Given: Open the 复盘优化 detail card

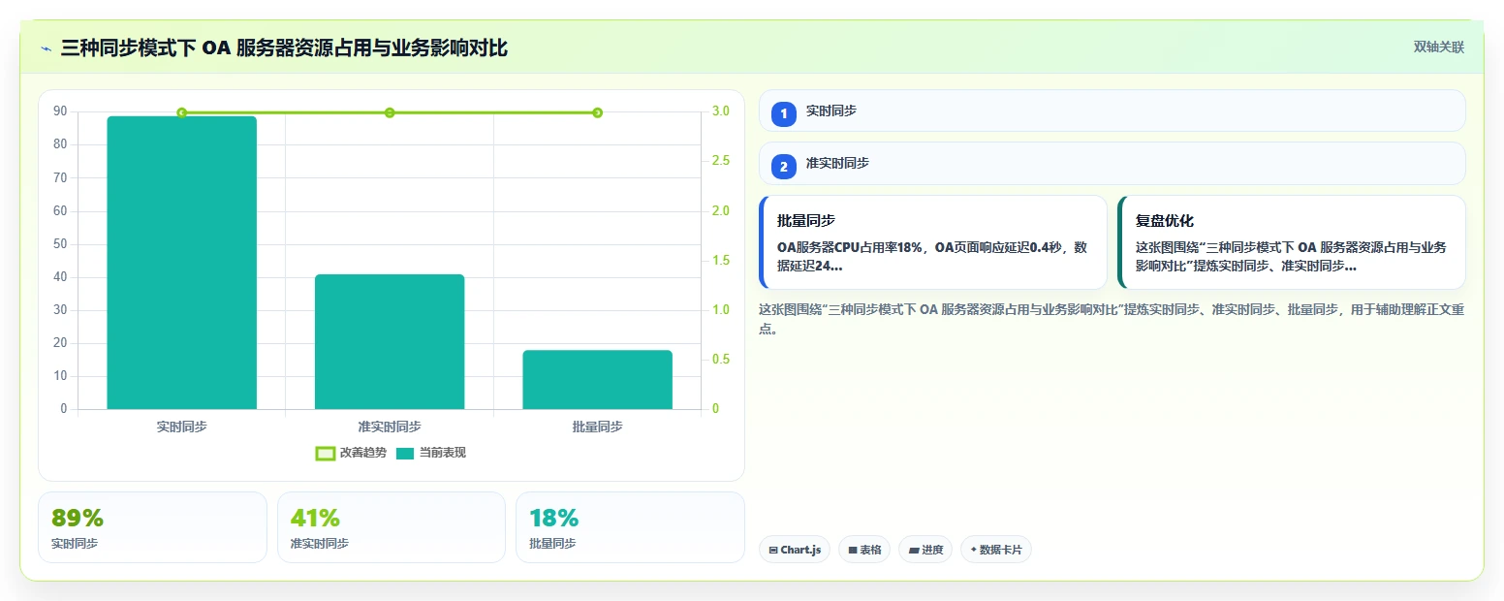Looking at the screenshot, I should [x=1291, y=242].
